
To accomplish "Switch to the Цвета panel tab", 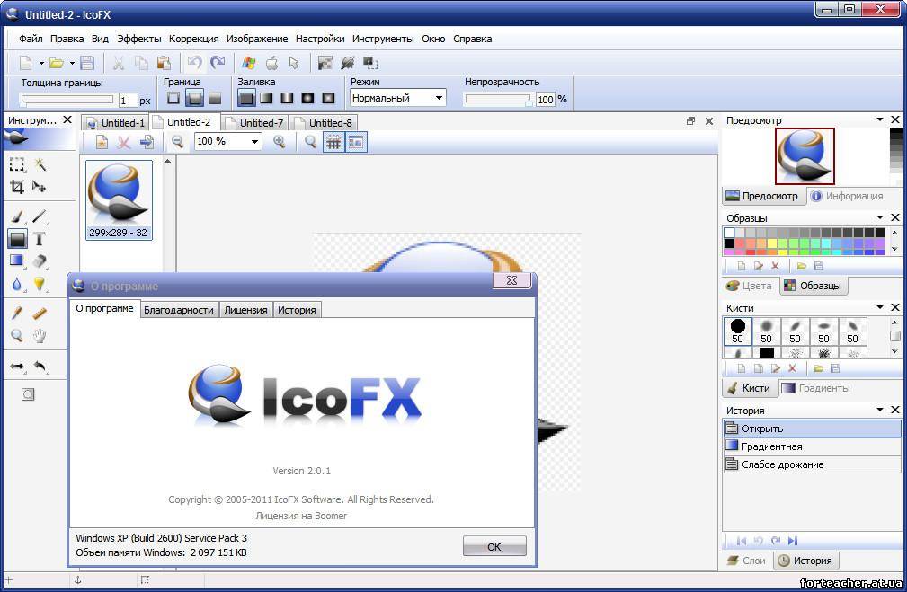I will pos(751,286).
